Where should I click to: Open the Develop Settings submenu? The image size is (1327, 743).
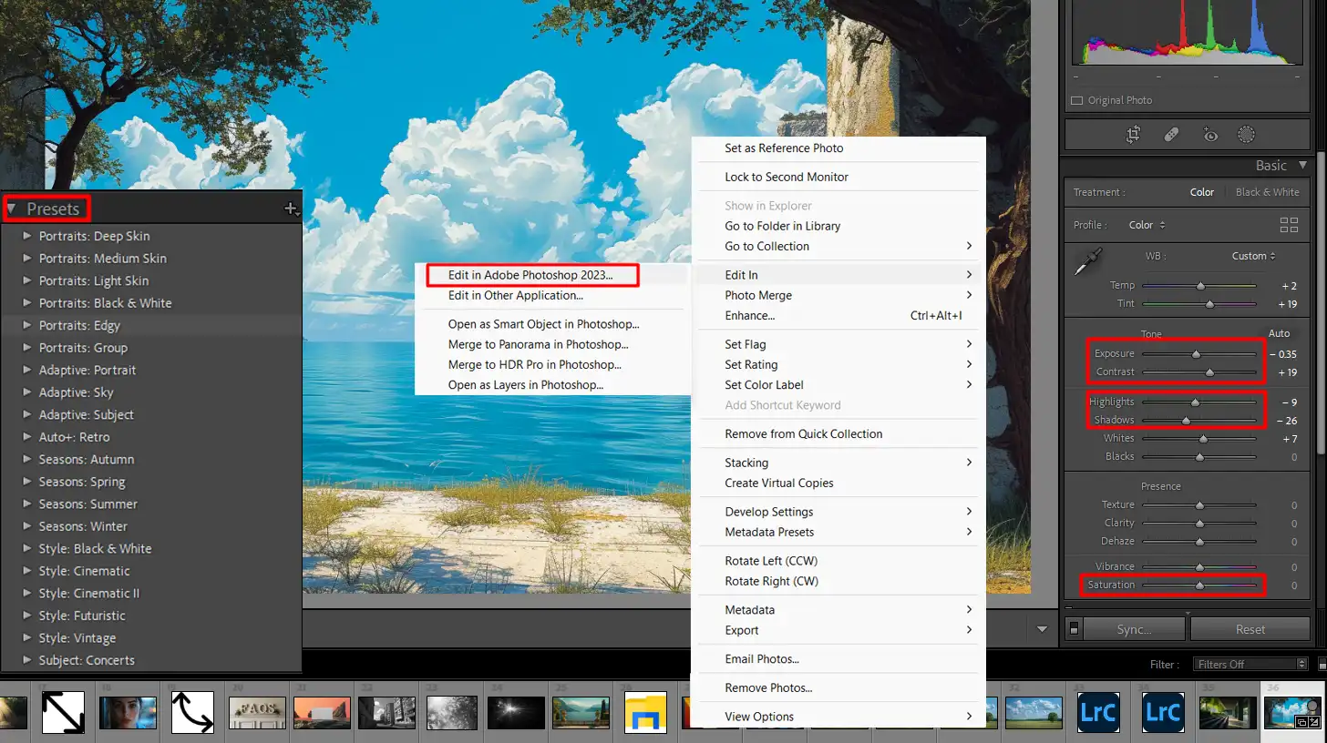tap(838, 512)
